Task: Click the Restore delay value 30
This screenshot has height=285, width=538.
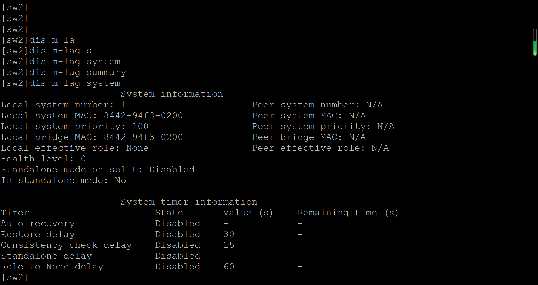Action: tap(229, 234)
